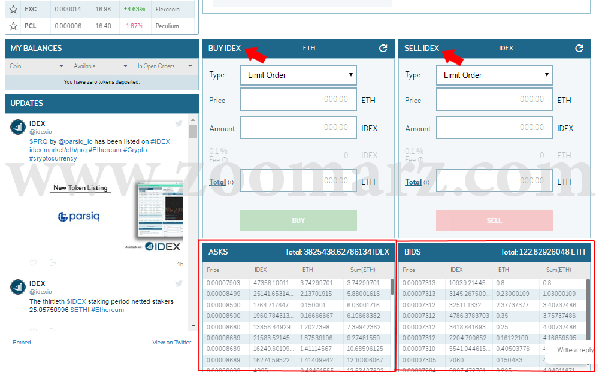Screen dimensions: 599x372
Task: Open buy order Type dropdown
Action: 298,75
